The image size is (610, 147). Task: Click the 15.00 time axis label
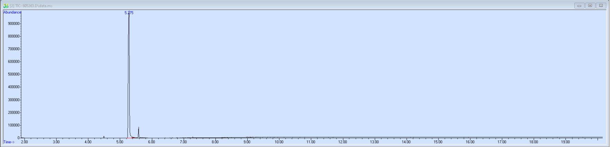[438, 142]
